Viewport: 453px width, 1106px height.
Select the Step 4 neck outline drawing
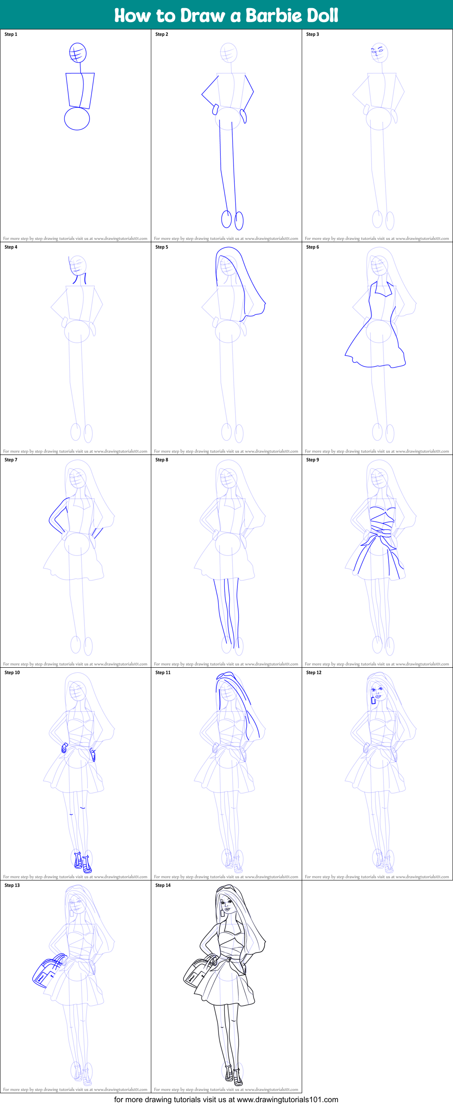(79, 278)
